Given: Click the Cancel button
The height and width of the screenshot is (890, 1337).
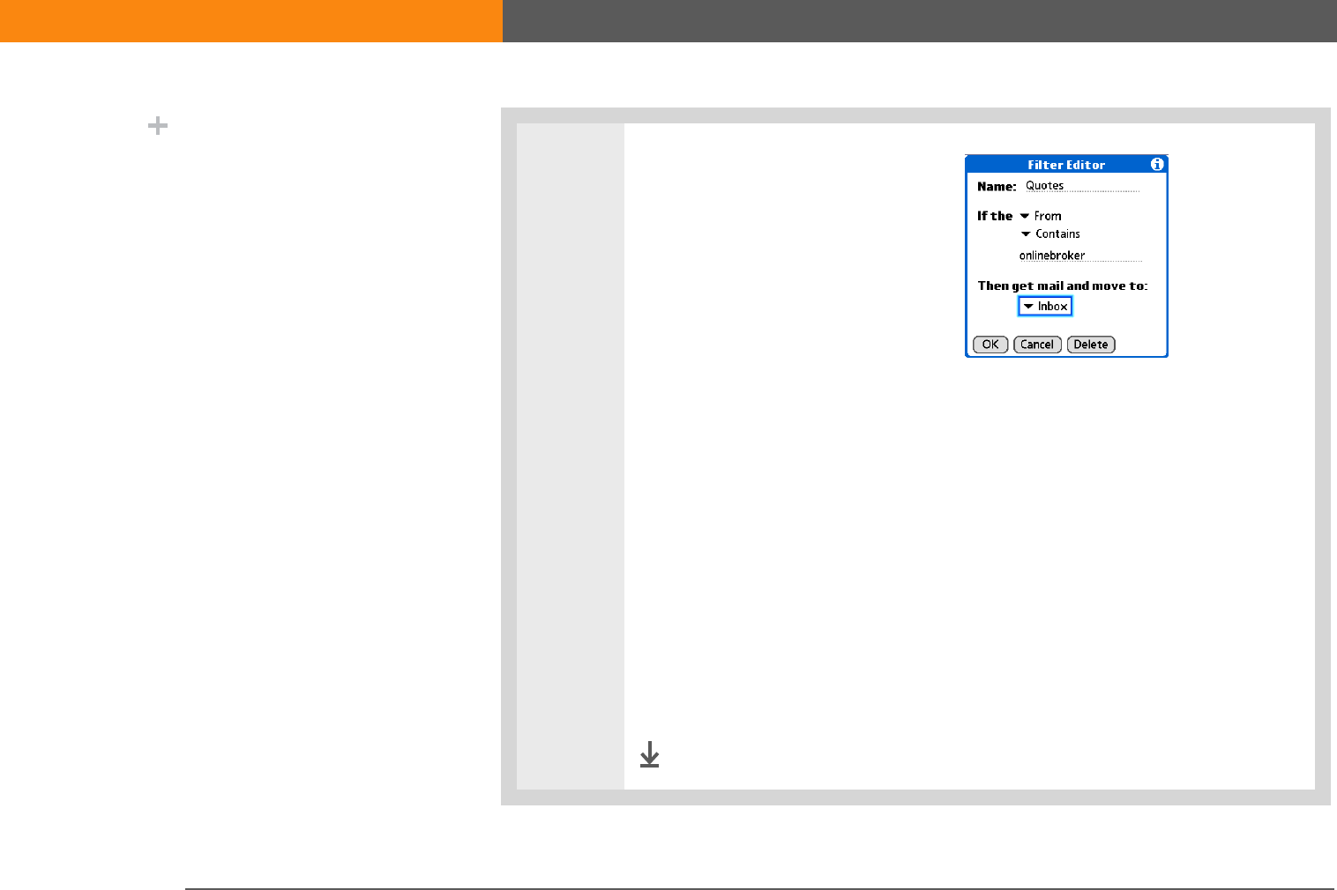Looking at the screenshot, I should click(x=1037, y=345).
